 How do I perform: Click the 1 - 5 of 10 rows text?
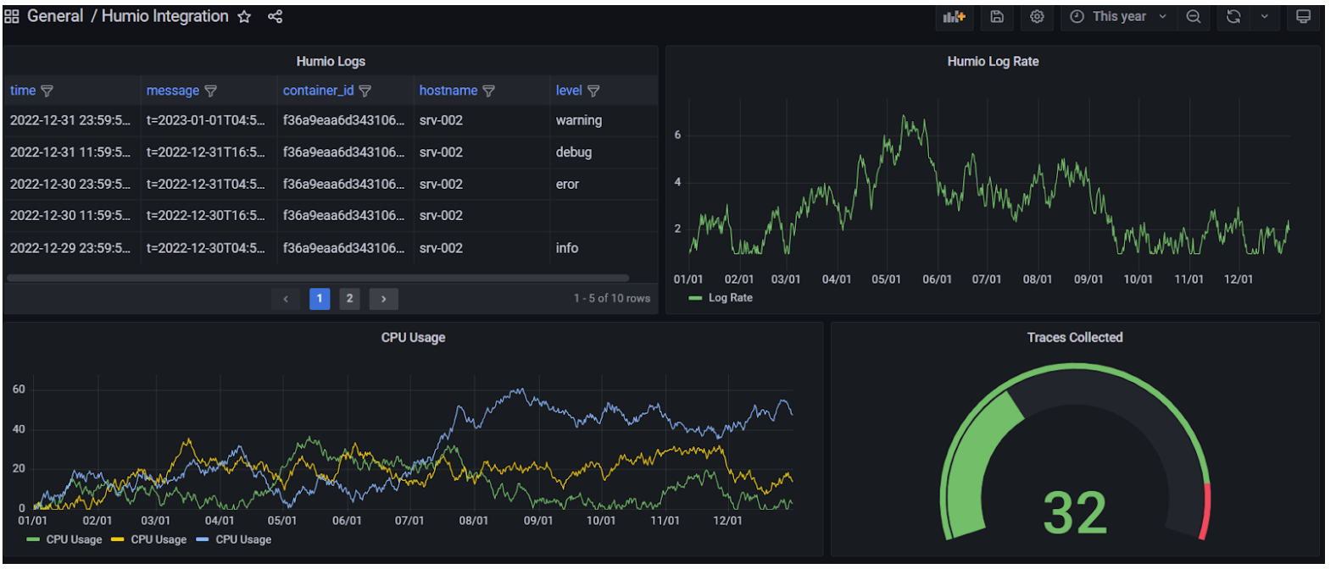click(x=612, y=298)
